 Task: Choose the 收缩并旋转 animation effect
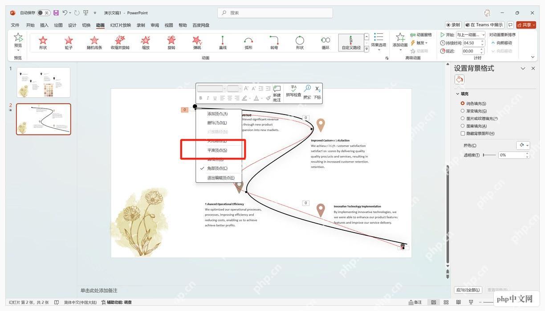tap(120, 43)
